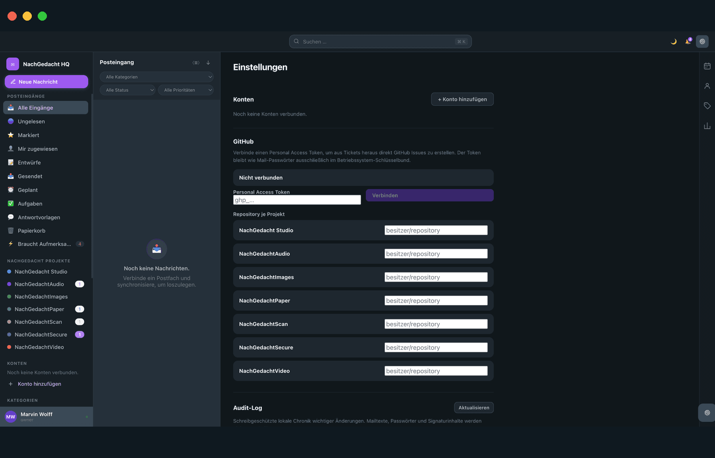Toggle sort order arrow in Posteingang
Image resolution: width=715 pixels, height=458 pixels.
tap(208, 63)
